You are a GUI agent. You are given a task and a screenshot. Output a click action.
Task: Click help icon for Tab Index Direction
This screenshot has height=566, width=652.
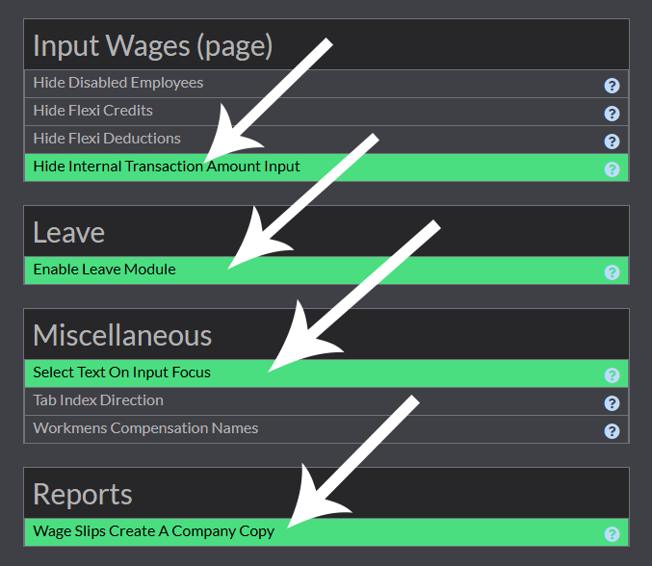click(612, 402)
